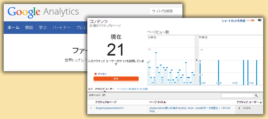Screen dimensions: 268x119
Task: Select the アクティブ ユーザー display tab
Action: click(x=105, y=89)
